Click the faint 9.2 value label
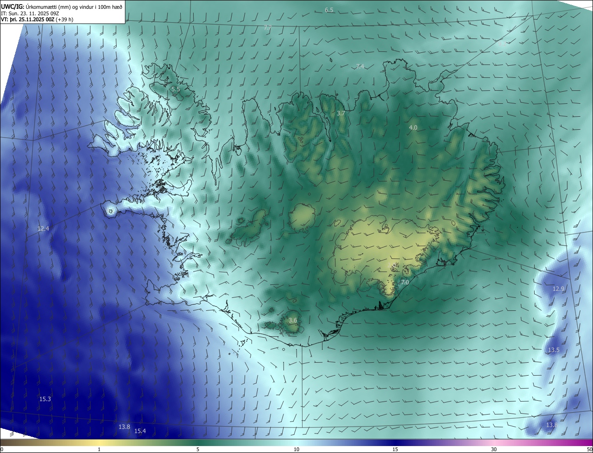Image resolution: width=593 pixels, height=453 pixels. [x=502, y=44]
